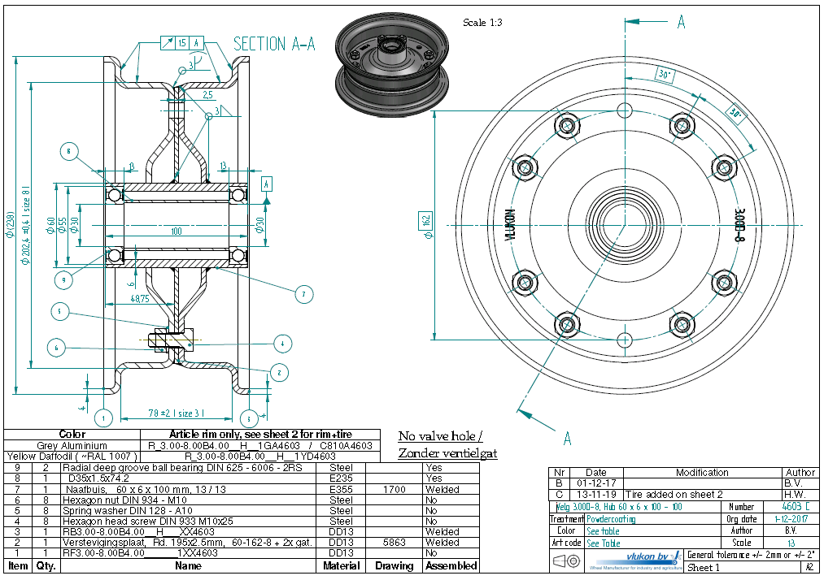
Task: Click item balloon number 7
Action: pyautogui.click(x=303, y=293)
